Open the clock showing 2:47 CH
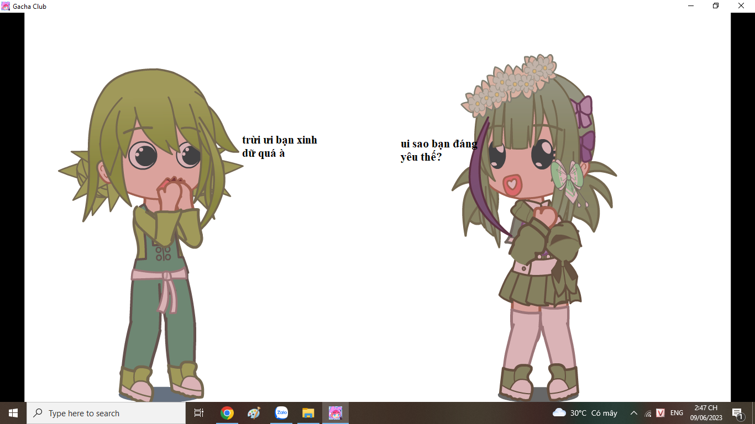The image size is (755, 424). pos(706,413)
